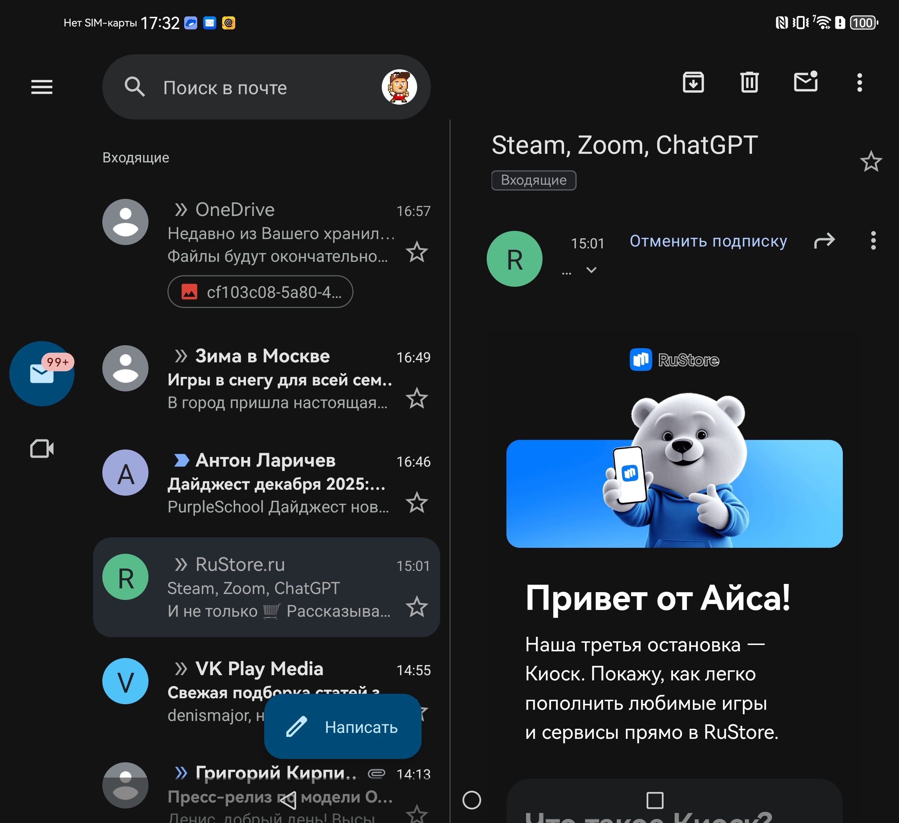Toggle star on the opened Steam, Zoom, ChatGPT email
Viewport: 899px width, 823px height.
click(x=870, y=162)
